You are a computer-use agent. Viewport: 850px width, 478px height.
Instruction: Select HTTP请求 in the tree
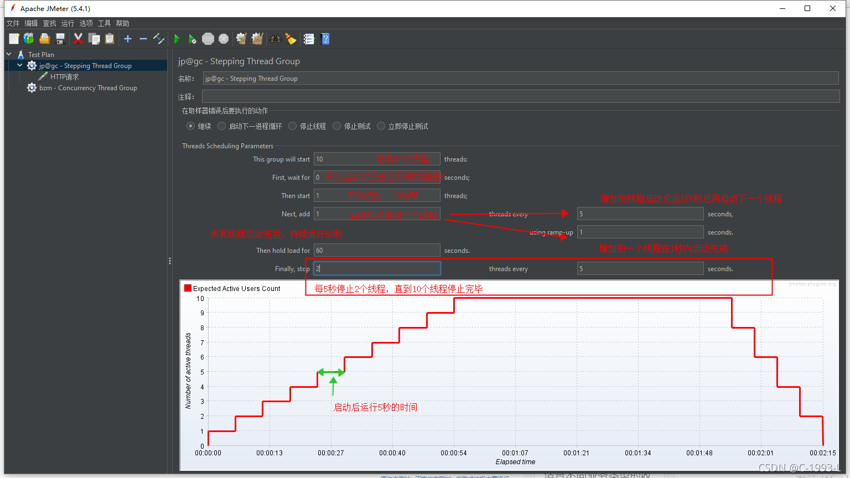(64, 76)
